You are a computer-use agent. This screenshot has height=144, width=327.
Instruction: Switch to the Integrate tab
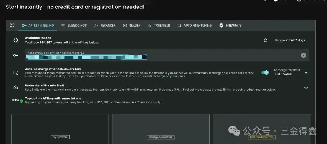[x=230, y=26]
